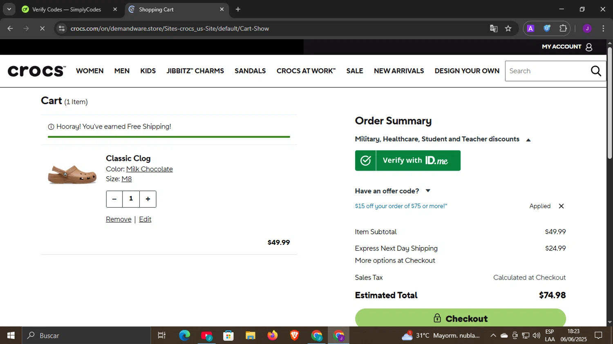Open DESIGN YOUR OWN menu

click(467, 71)
